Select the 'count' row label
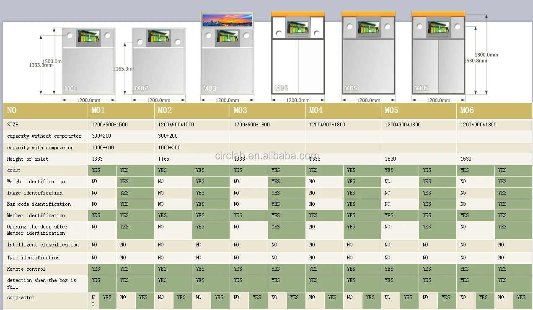533x310 pixels. click(x=14, y=170)
